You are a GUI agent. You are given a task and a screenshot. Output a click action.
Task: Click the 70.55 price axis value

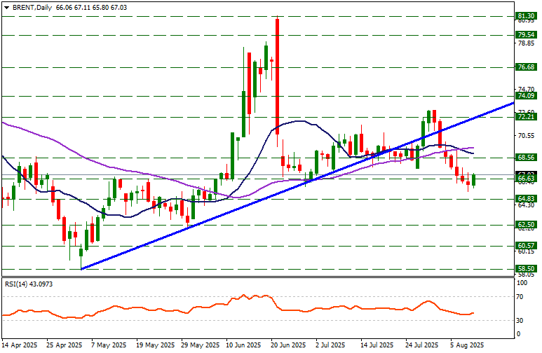[x=526, y=136]
